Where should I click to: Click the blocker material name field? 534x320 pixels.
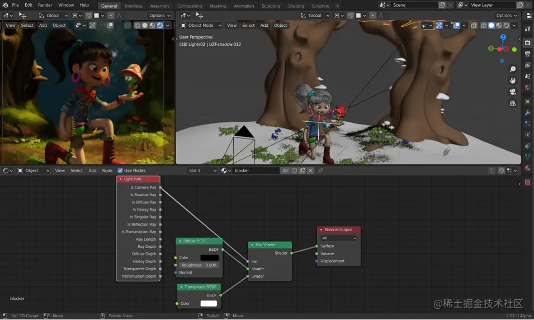coord(256,171)
